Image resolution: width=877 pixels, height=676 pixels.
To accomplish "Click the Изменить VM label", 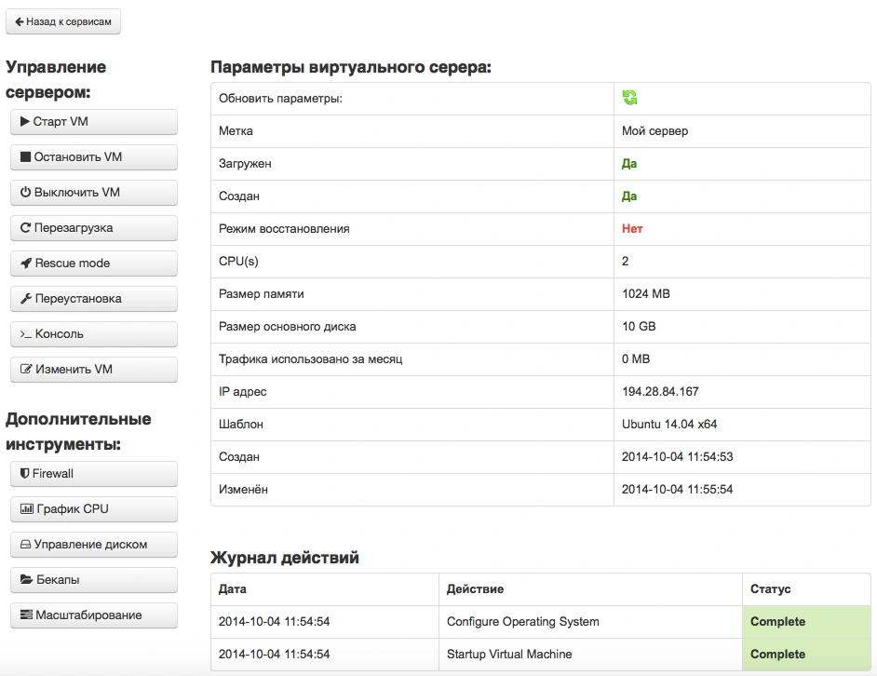I will 74,370.
